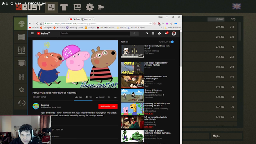Open the Rust shopping cart store icon
This screenshot has height=144, width=256.
77,7
